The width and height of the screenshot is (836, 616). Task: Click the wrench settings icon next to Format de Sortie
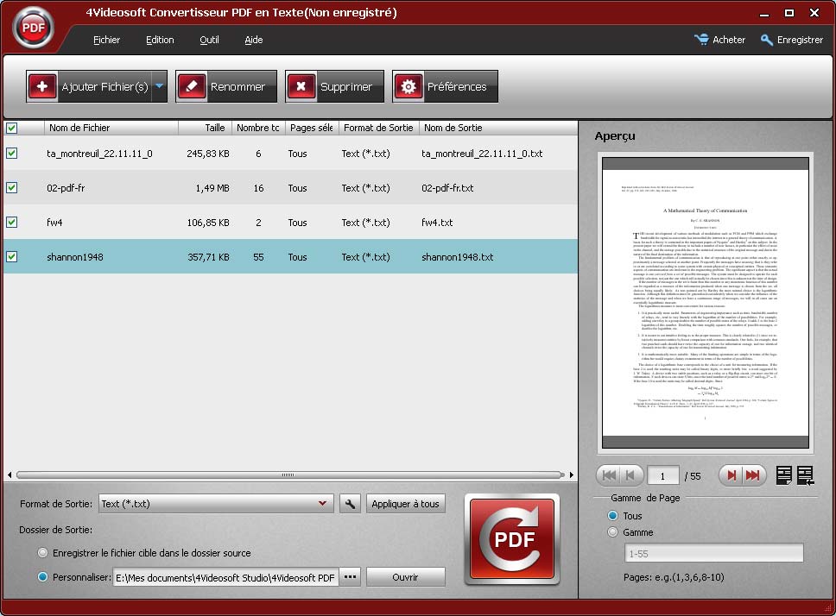tap(349, 503)
